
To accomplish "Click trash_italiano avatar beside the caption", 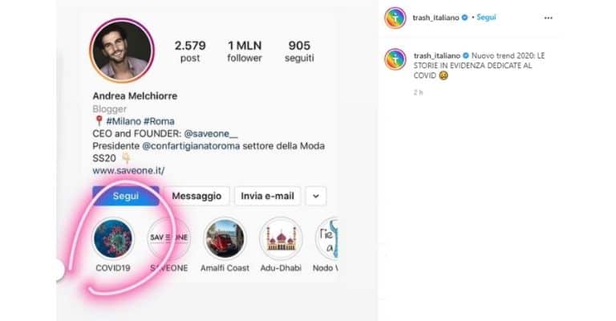I will click(395, 59).
